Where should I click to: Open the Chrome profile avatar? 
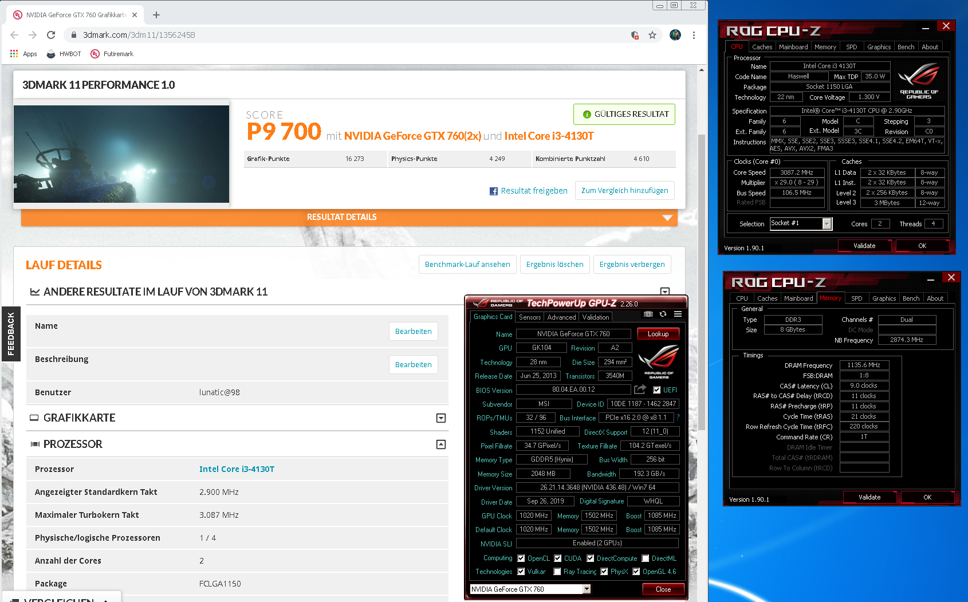point(675,35)
